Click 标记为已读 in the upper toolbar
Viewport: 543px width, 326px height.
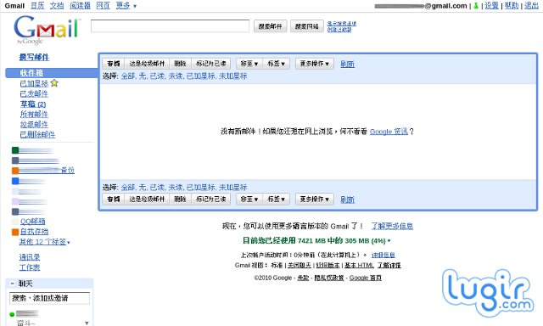[x=211, y=64]
